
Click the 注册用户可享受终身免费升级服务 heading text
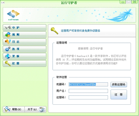click(x=80, y=31)
